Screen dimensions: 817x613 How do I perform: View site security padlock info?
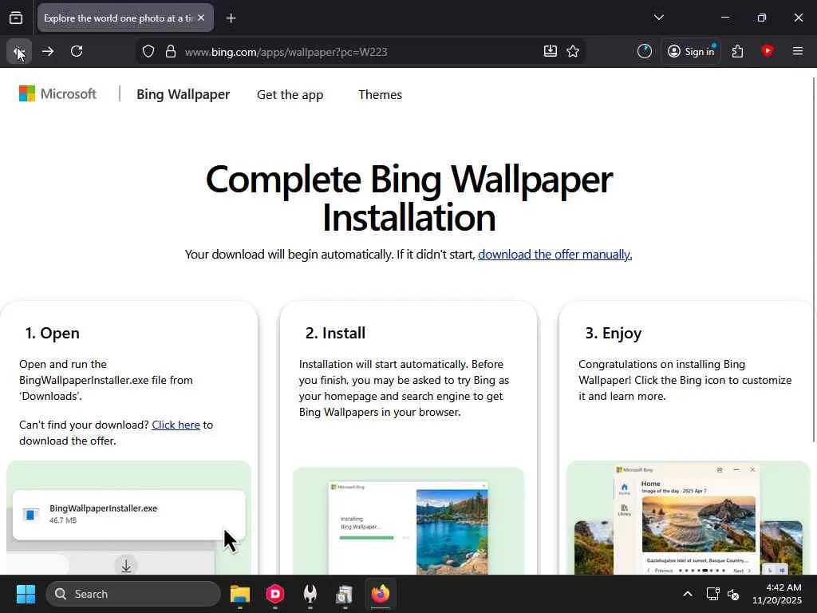tap(171, 52)
